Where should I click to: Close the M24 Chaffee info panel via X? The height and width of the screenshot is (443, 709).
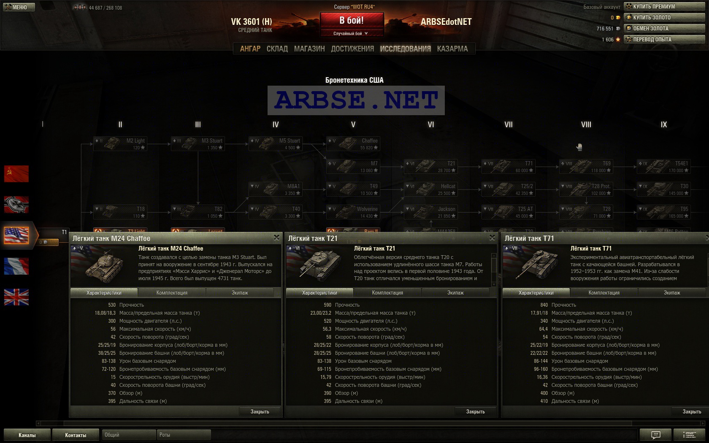click(x=276, y=238)
